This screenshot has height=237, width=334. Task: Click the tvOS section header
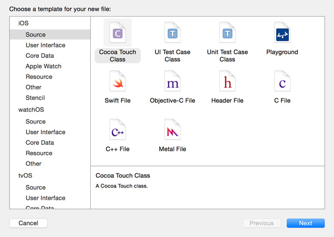pyautogui.click(x=25, y=175)
